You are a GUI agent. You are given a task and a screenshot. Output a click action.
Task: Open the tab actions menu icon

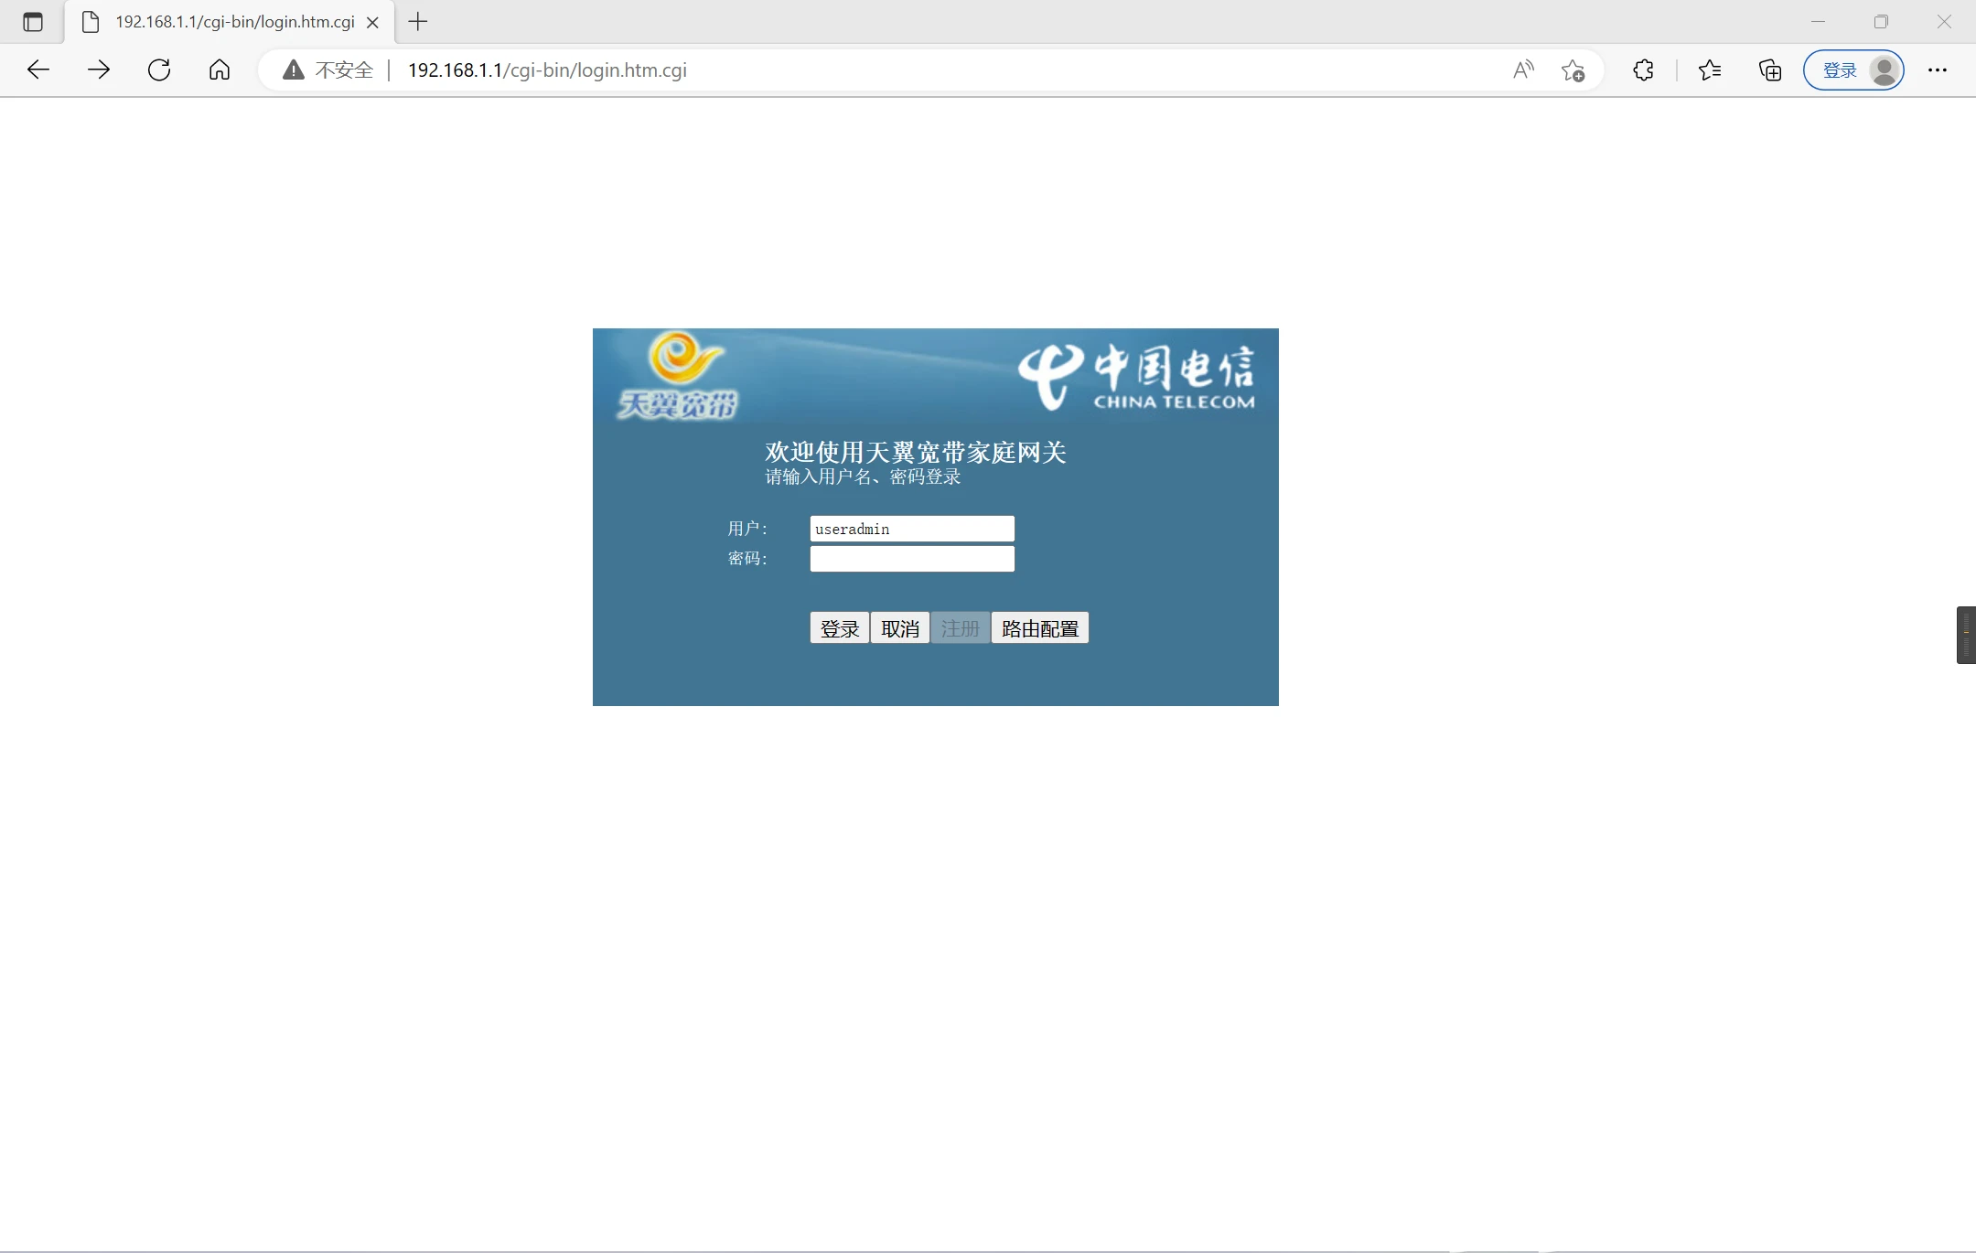[x=33, y=22]
